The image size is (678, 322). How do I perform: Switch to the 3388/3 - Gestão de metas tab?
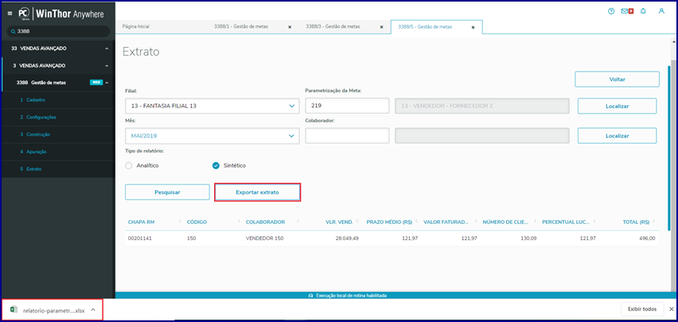tap(333, 26)
